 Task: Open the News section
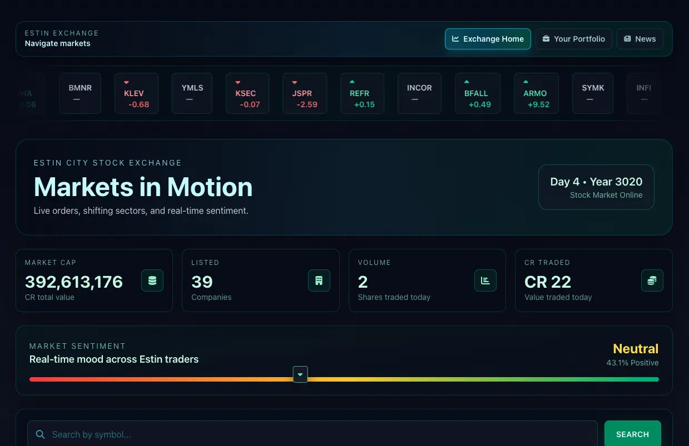tap(640, 39)
